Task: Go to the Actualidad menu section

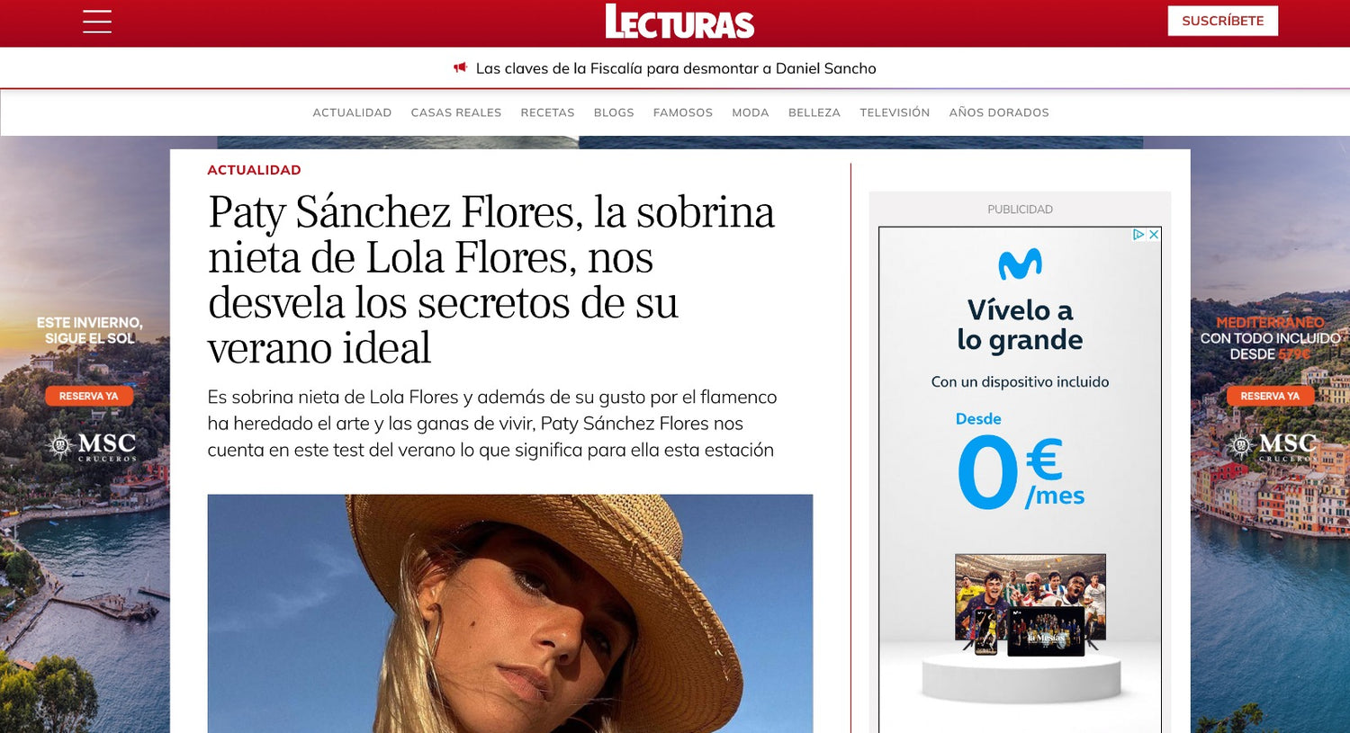Action: (x=352, y=112)
